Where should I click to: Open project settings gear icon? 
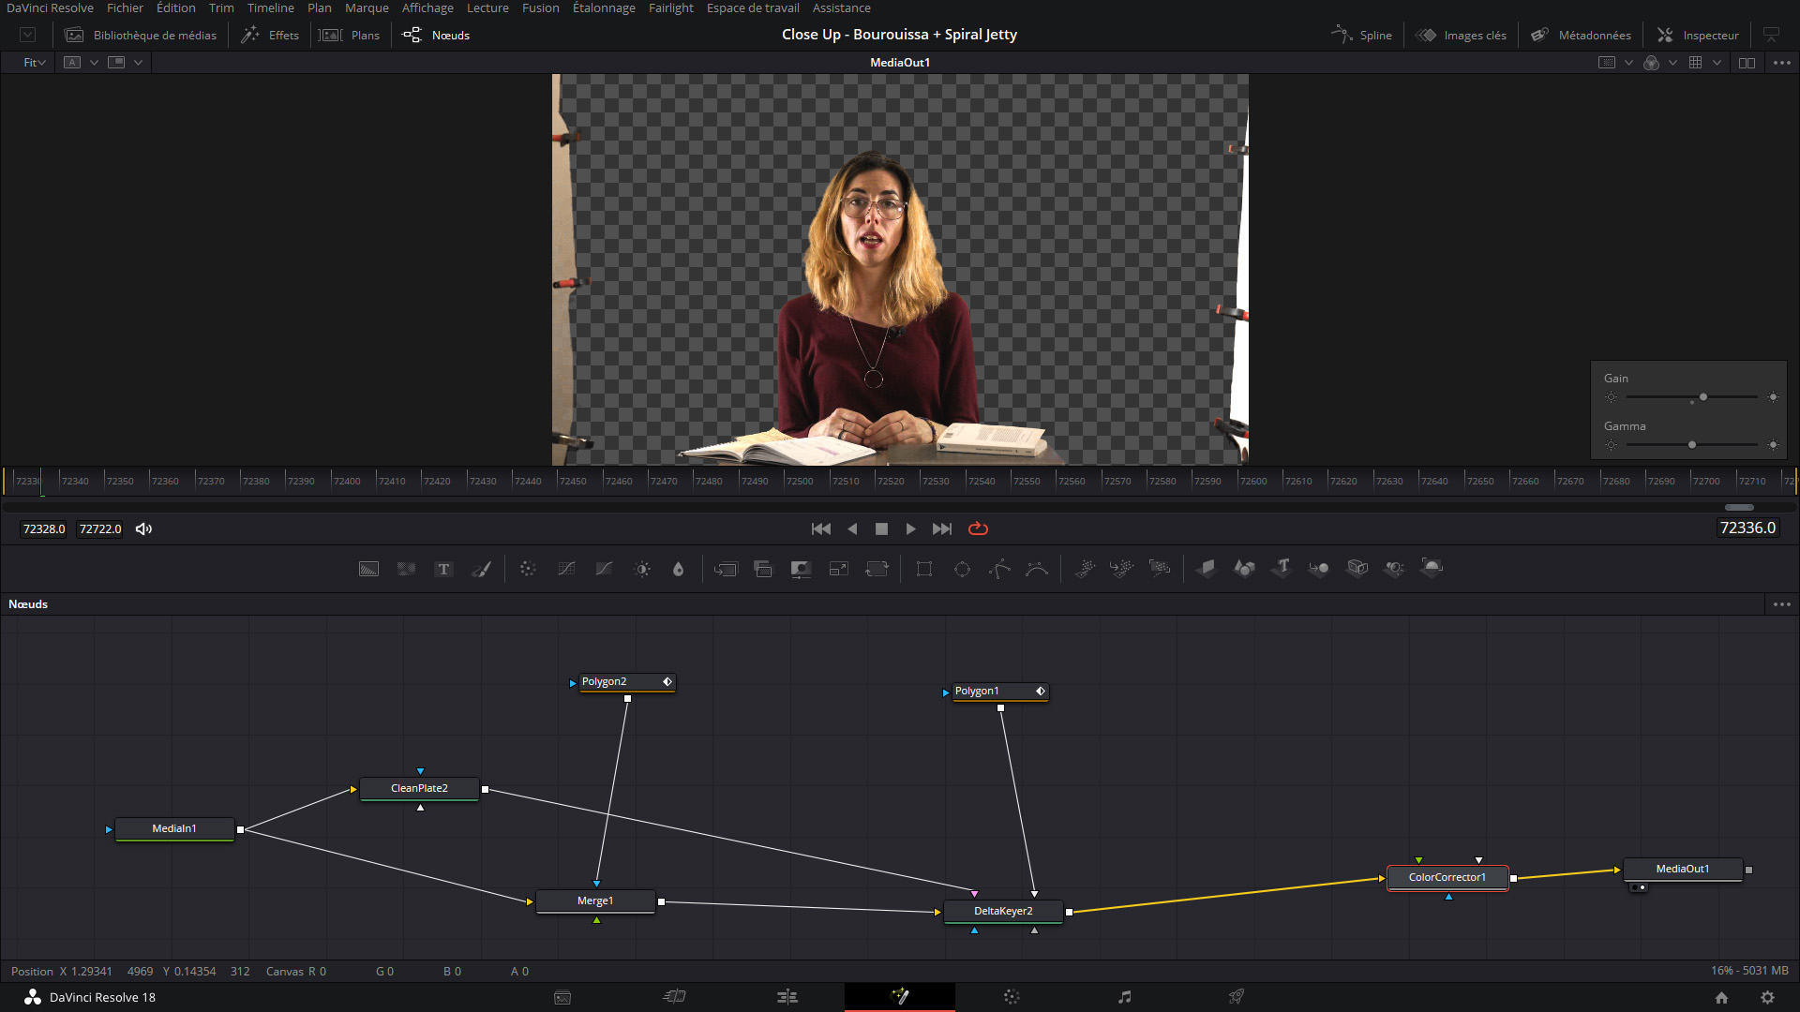pos(1767,998)
